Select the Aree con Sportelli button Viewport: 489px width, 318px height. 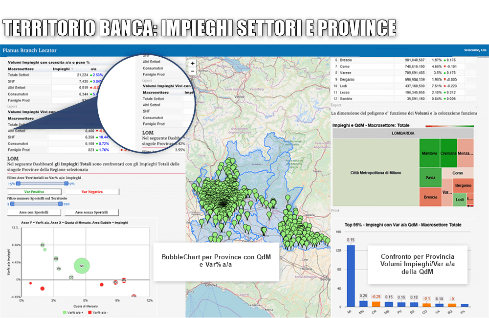coord(34,212)
